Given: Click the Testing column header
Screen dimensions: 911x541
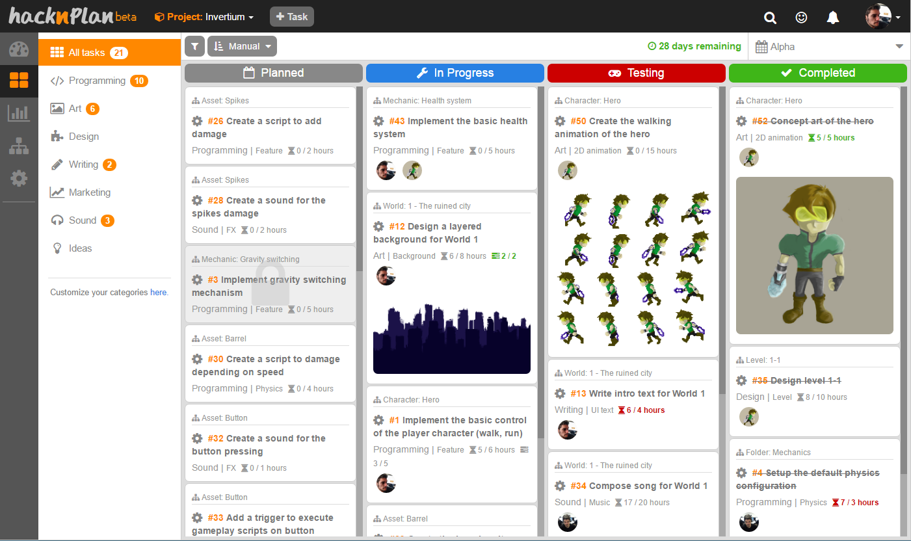Looking at the screenshot, I should [637, 73].
